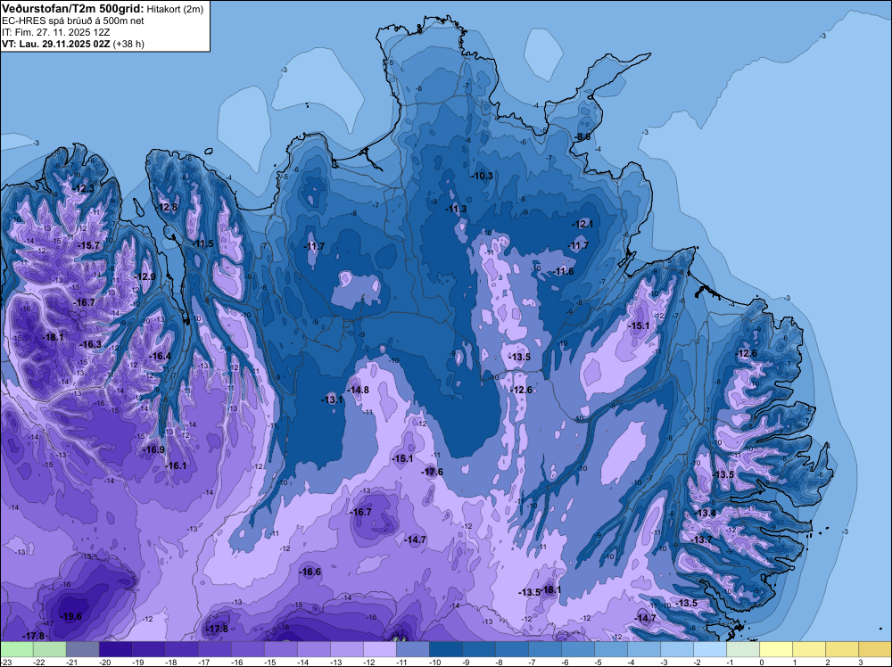This screenshot has width=892, height=667.
Task: Click the -16.3 temperature label
Action: 90,344
